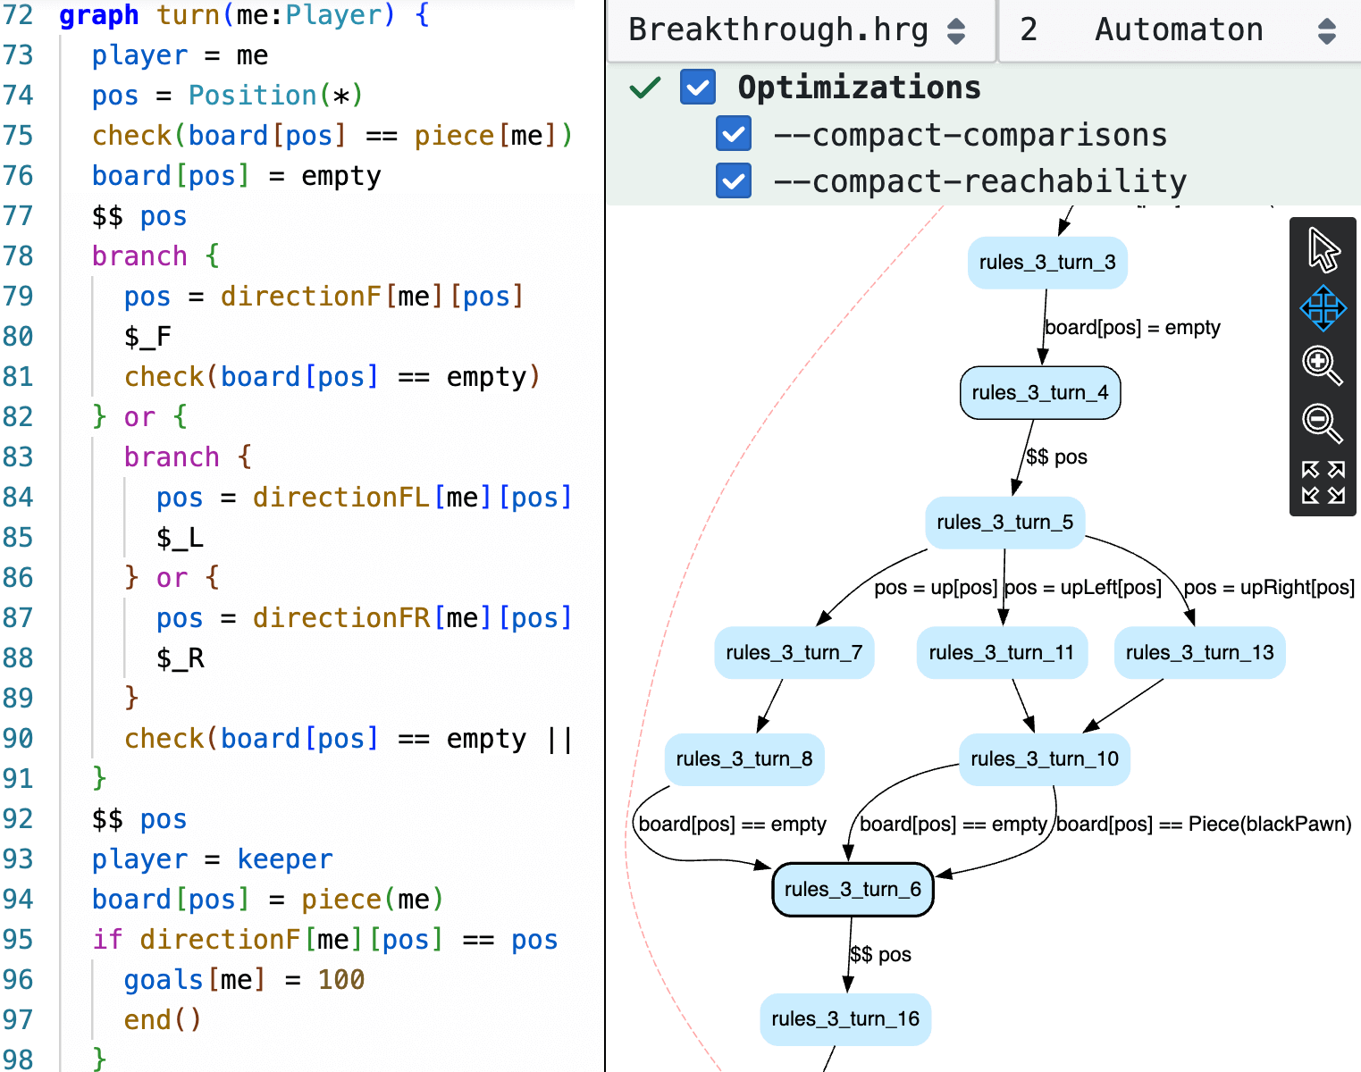This screenshot has width=1361, height=1072.
Task: Click the green checkmark status icon
Action: pos(645,88)
